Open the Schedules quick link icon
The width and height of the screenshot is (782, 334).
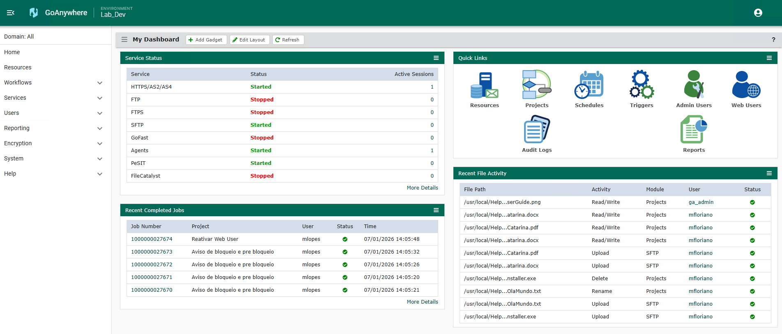click(x=589, y=85)
